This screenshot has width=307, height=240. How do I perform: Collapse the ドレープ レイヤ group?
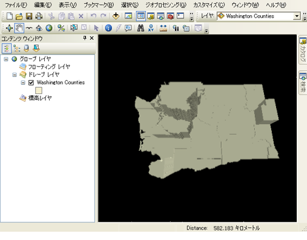coord(15,75)
